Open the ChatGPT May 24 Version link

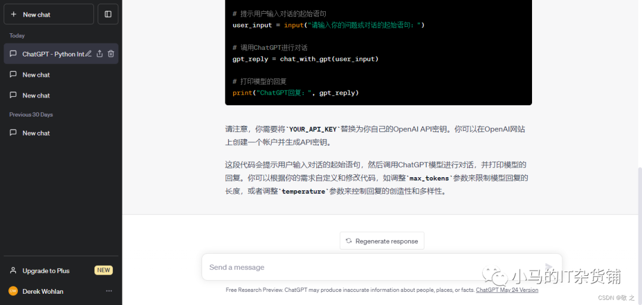pyautogui.click(x=507, y=290)
